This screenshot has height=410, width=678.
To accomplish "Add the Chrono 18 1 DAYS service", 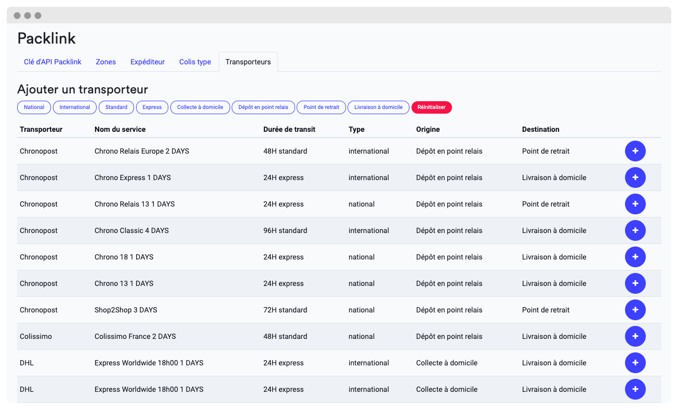I will point(635,257).
